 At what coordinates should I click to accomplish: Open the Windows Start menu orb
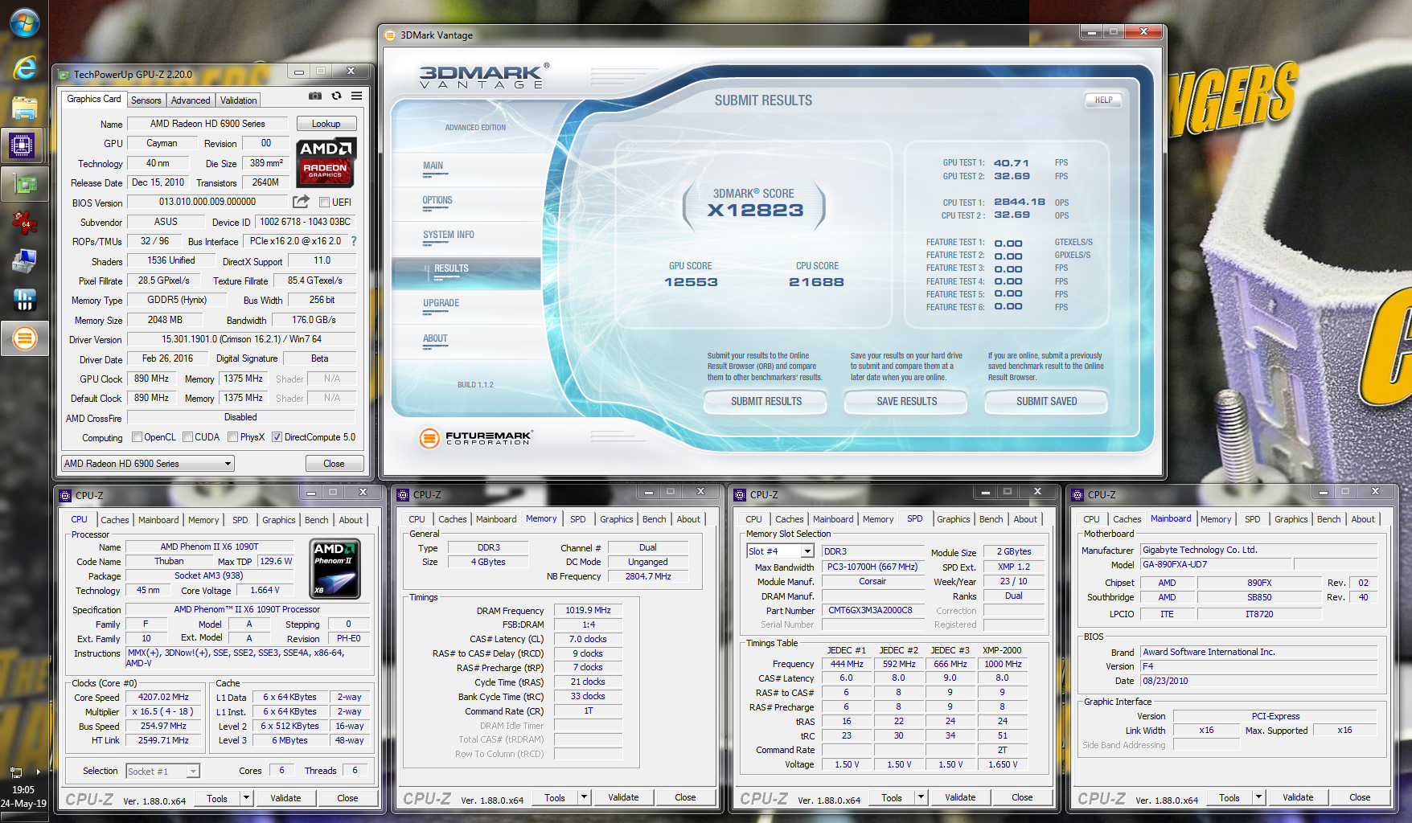[24, 23]
